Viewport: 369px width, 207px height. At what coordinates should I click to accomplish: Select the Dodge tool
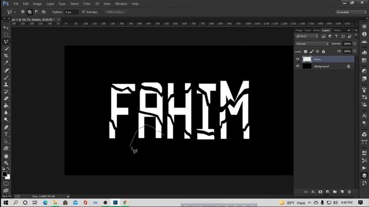(6, 120)
